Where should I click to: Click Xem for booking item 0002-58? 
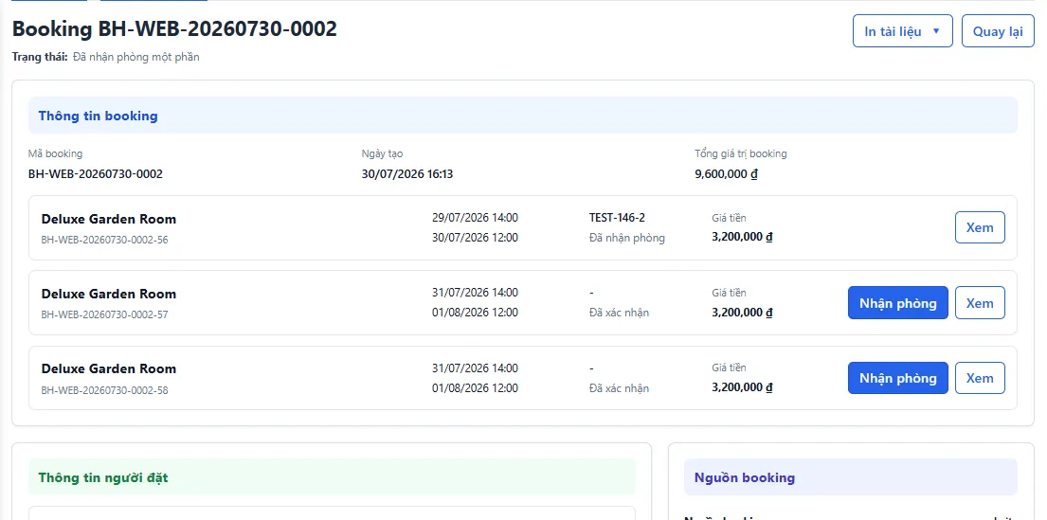pos(980,378)
